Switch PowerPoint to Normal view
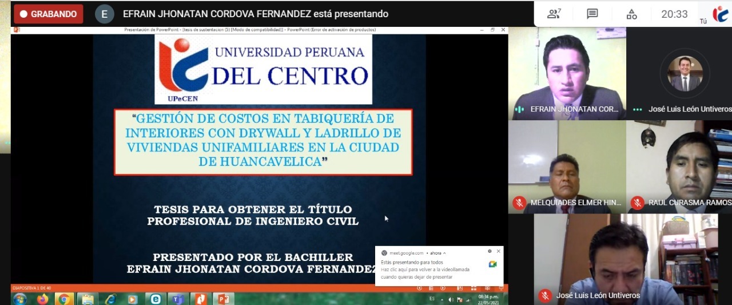Viewport: 732px width, 305px height. (x=460, y=288)
